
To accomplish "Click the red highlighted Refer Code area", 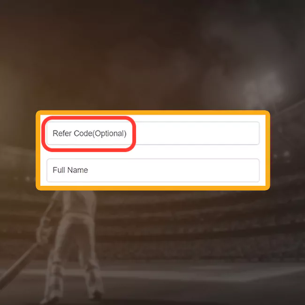I will pyautogui.click(x=89, y=134).
